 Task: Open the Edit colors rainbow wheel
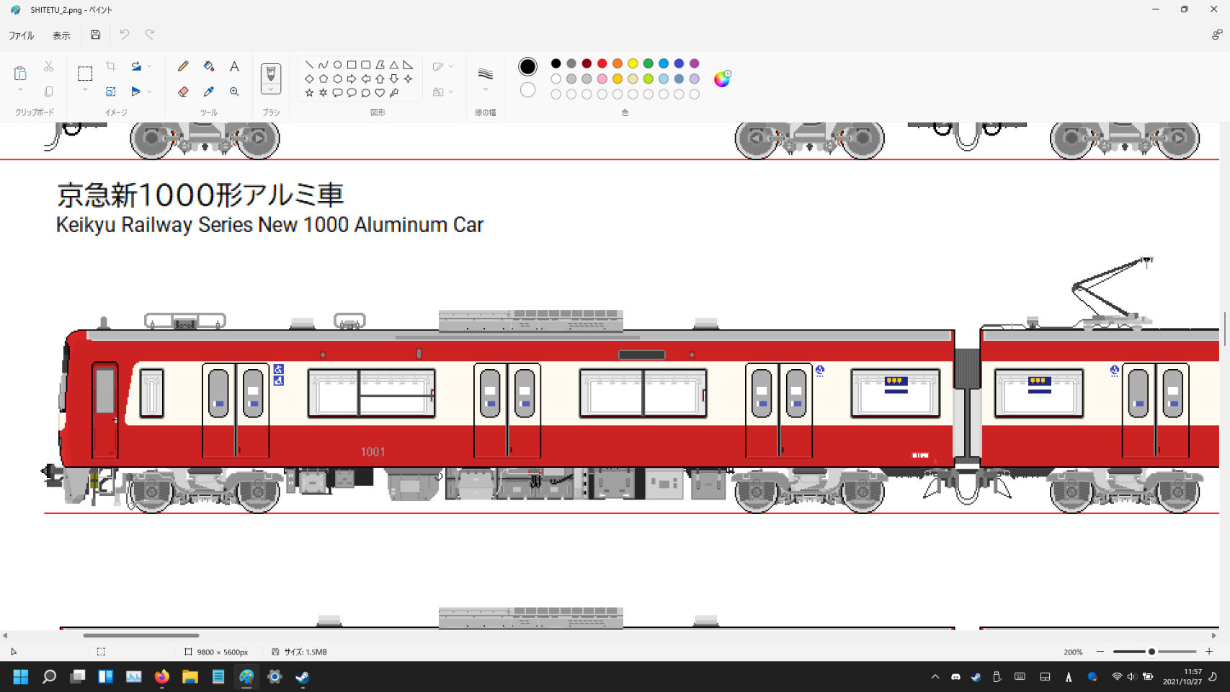click(x=722, y=79)
